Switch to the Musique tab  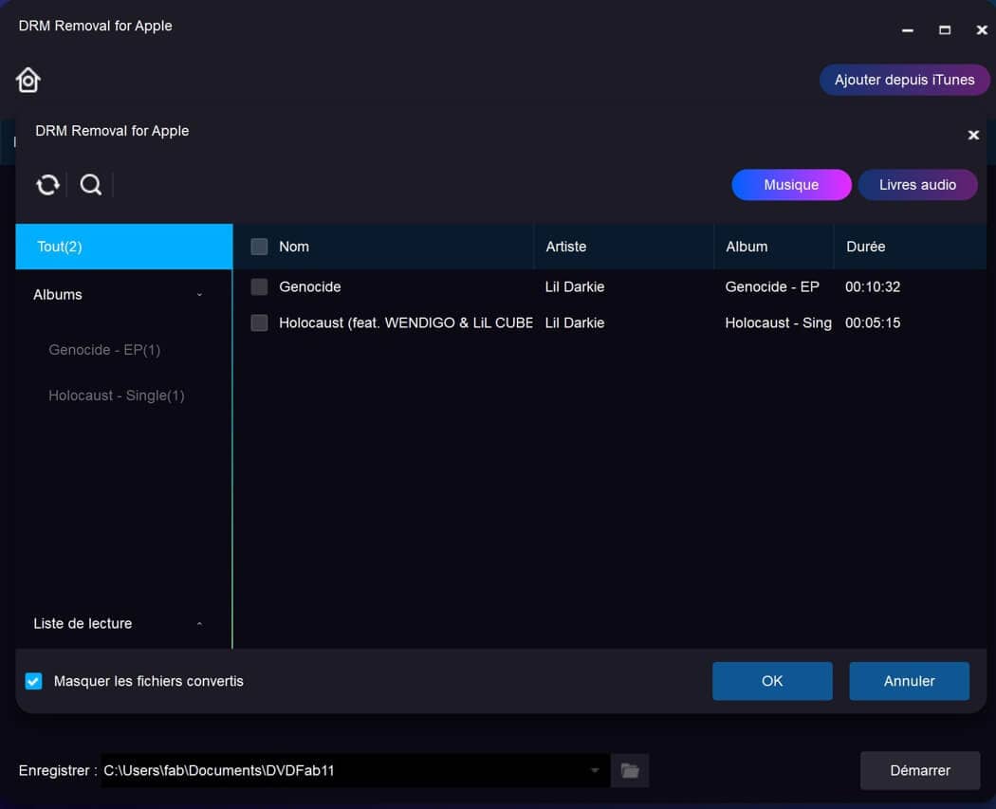(x=791, y=185)
